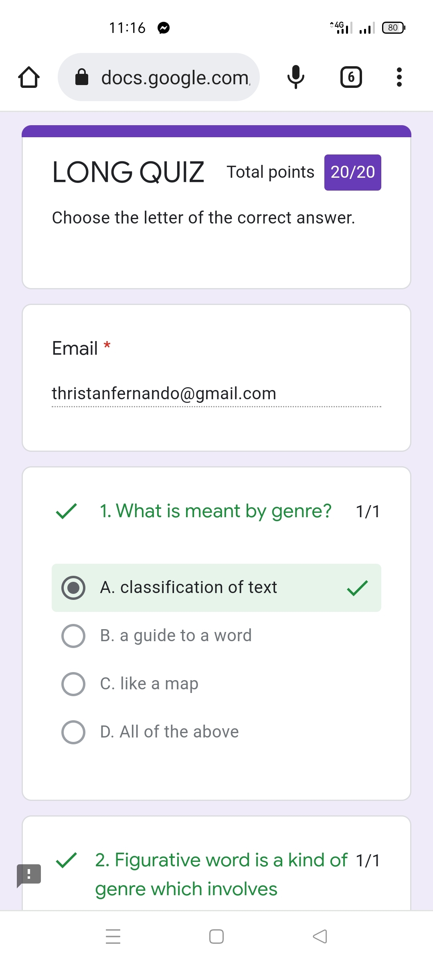Viewport: 433px width, 963px height.
Task: Tap question 1 'What is meant by genre?'
Action: point(216,511)
